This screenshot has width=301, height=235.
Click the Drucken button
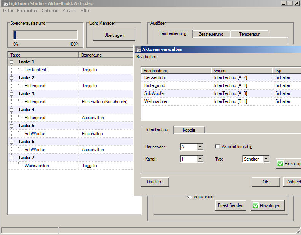click(155, 182)
